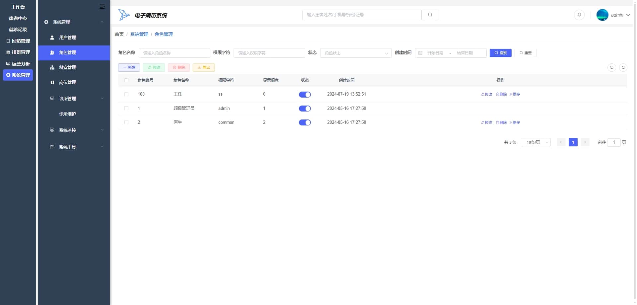637x305 pixels.
Task: Toggle the status switch for 主任
Action: 305,95
